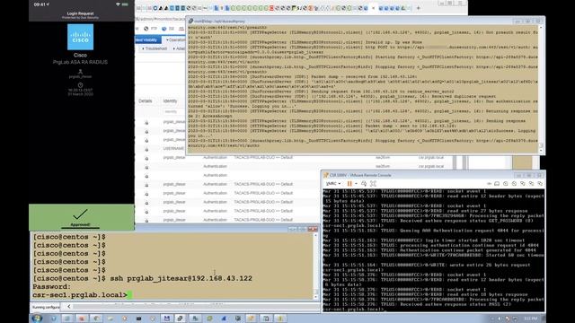Click the 'Password:' line in centos terminal
This screenshot has height=323, width=575.
(51, 287)
